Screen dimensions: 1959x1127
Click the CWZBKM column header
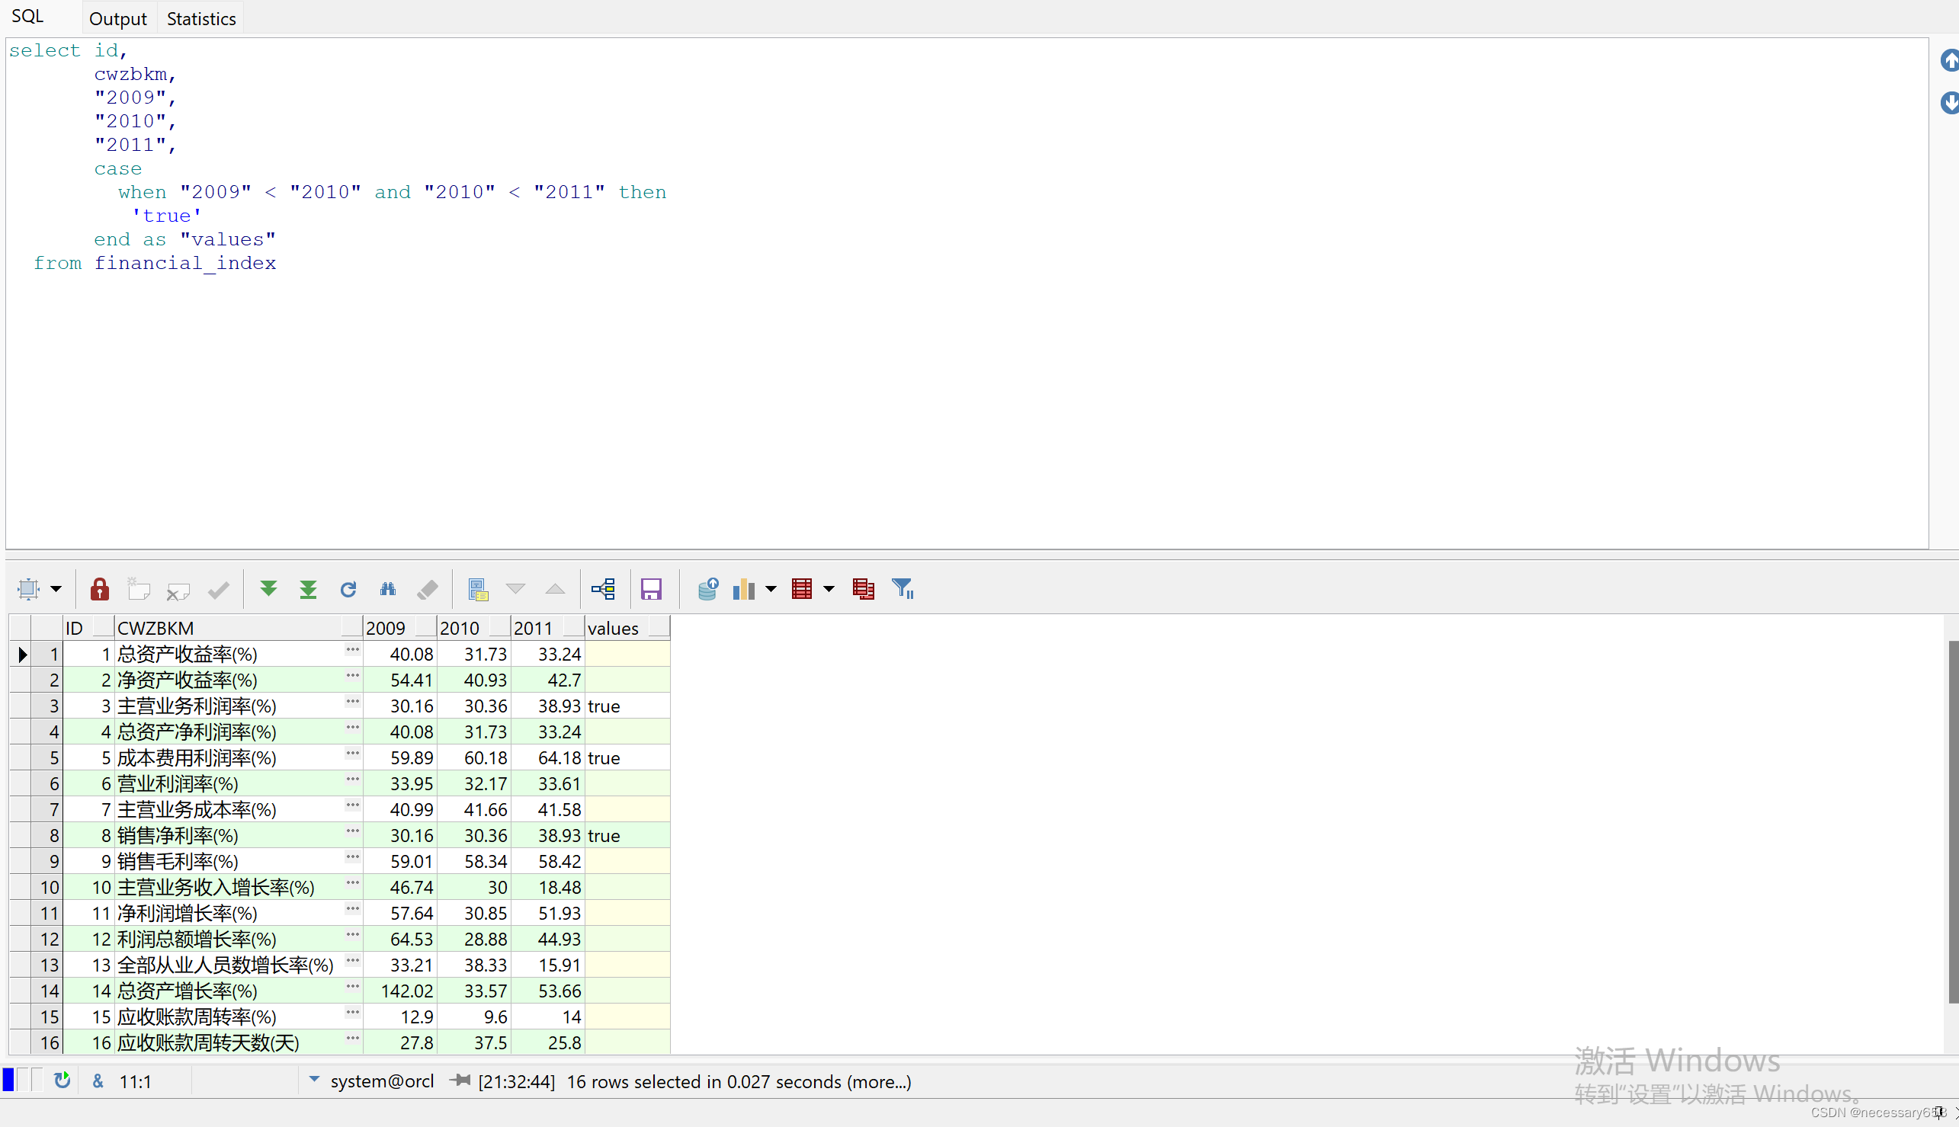pos(239,628)
